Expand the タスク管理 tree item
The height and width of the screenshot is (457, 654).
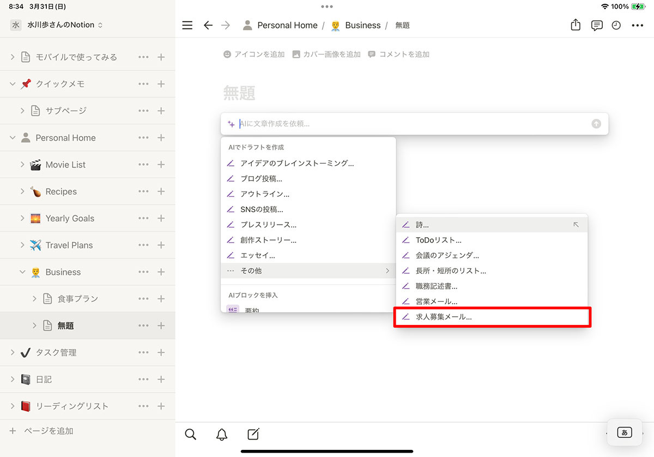13,352
